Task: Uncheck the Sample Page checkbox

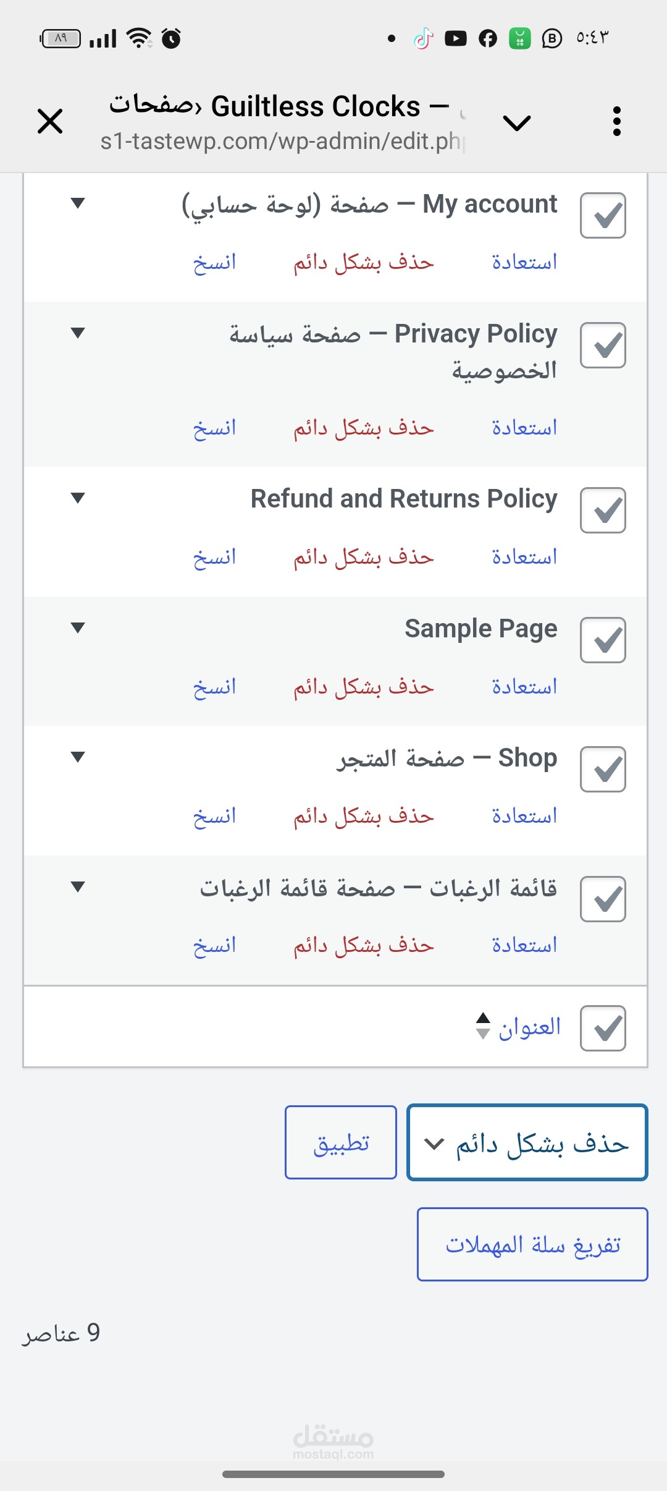Action: coord(603,640)
